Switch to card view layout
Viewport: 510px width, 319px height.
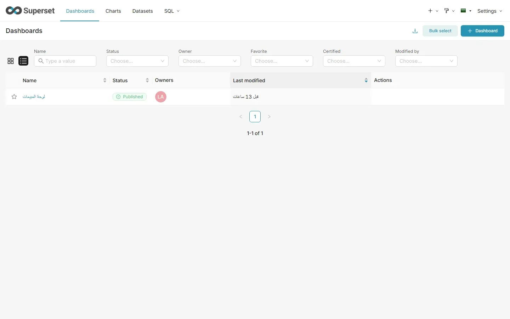click(x=11, y=61)
